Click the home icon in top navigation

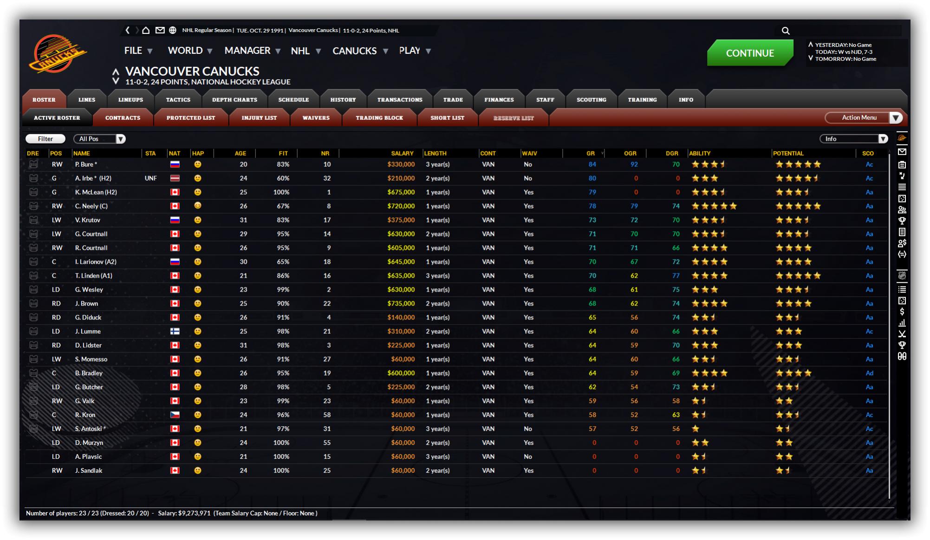146,30
